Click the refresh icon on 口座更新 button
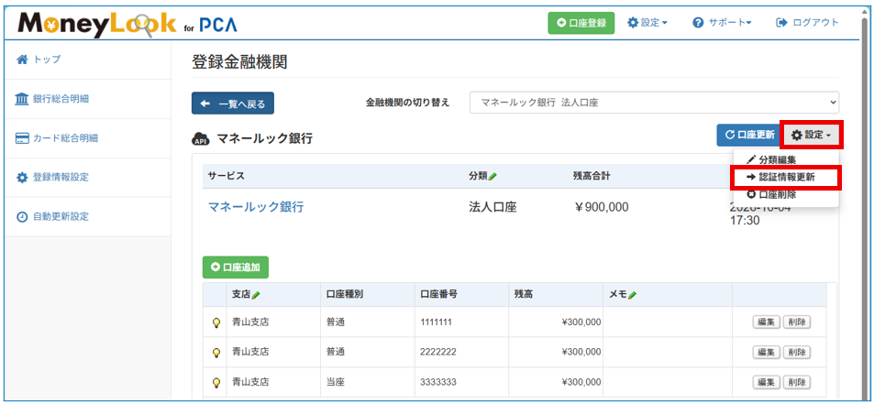Screen dimensions: 874x404 [x=730, y=135]
